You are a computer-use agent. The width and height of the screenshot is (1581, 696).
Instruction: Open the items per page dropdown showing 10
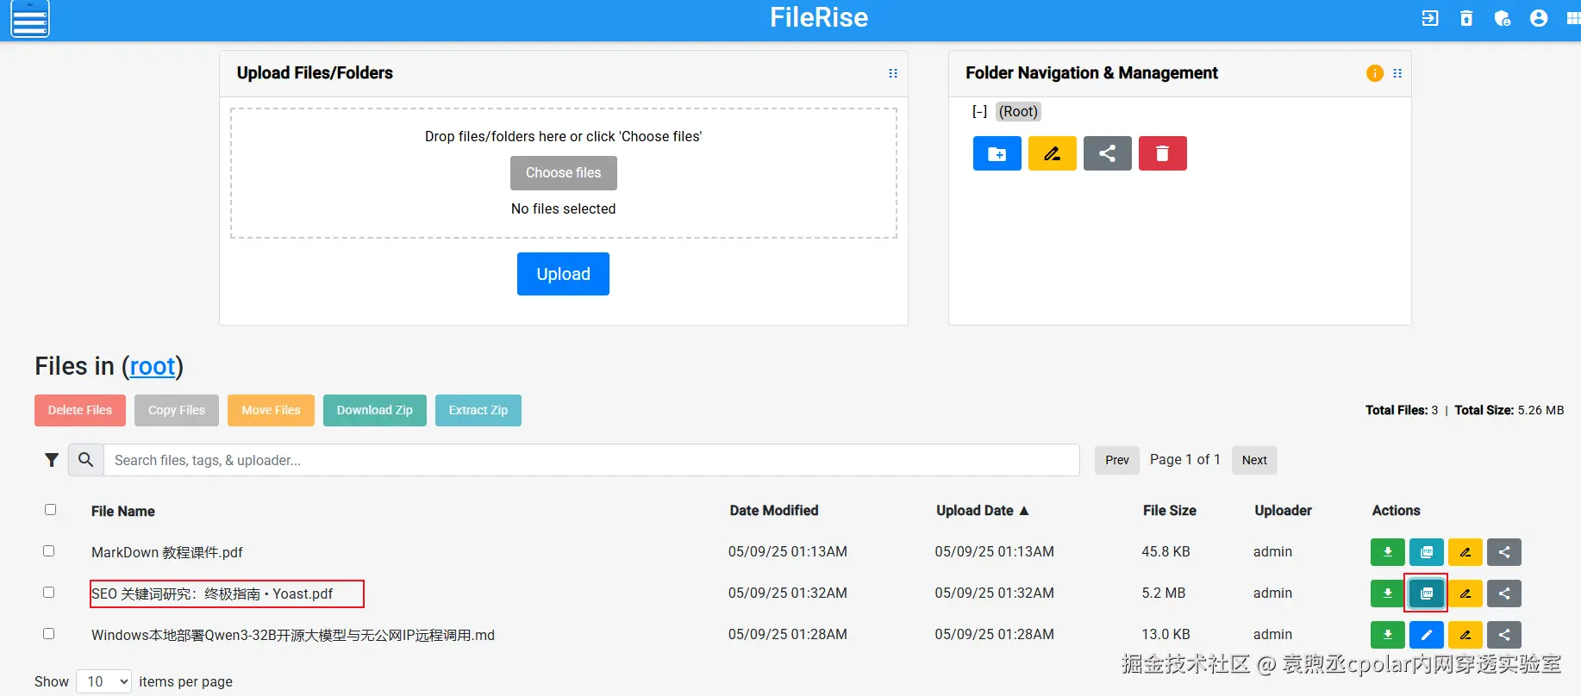coord(104,681)
